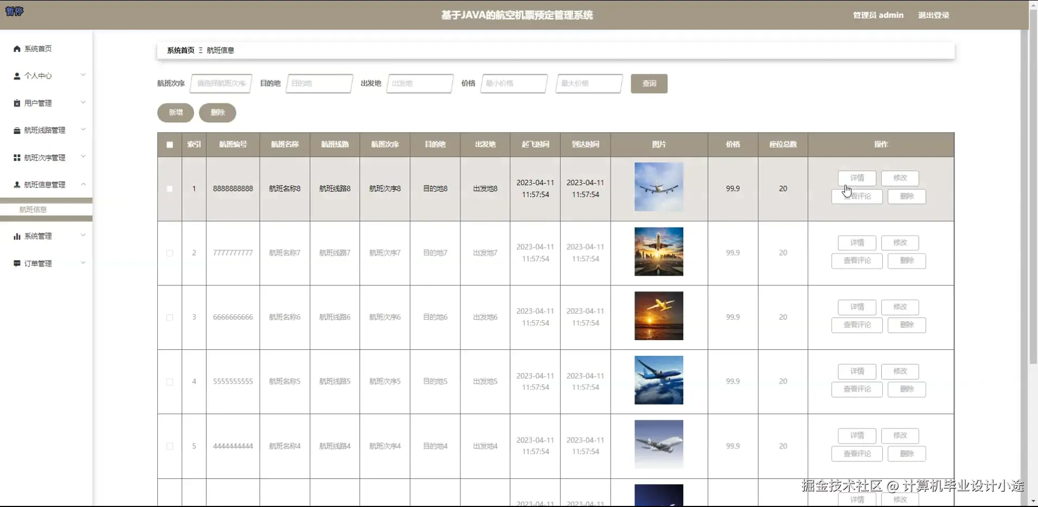Click 退出登录 to log out
The width and height of the screenshot is (1038, 507).
933,15
